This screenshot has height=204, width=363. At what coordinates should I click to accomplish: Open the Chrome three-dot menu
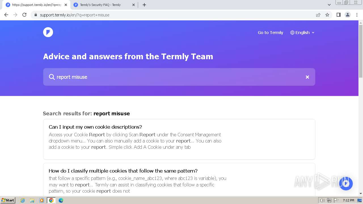[357, 15]
